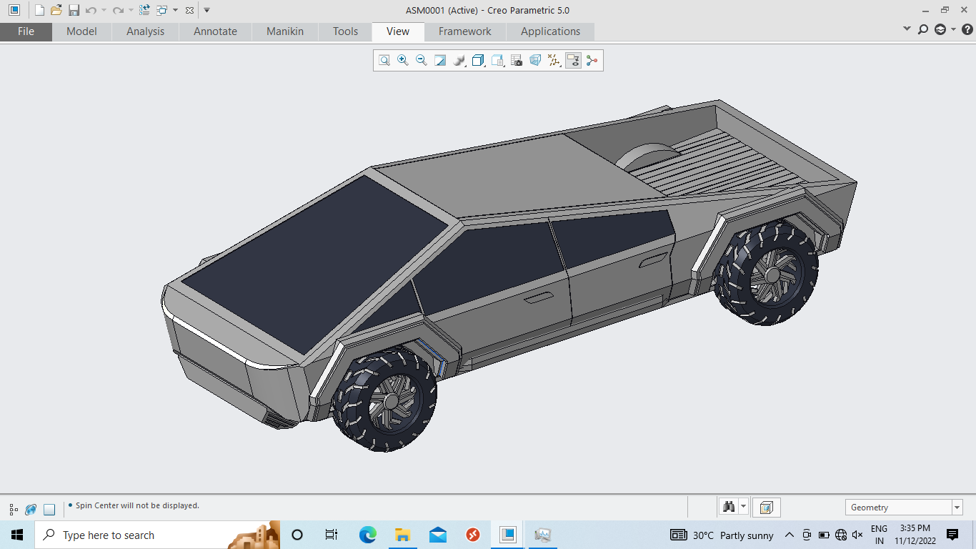Redo the last undone action

tap(118, 10)
